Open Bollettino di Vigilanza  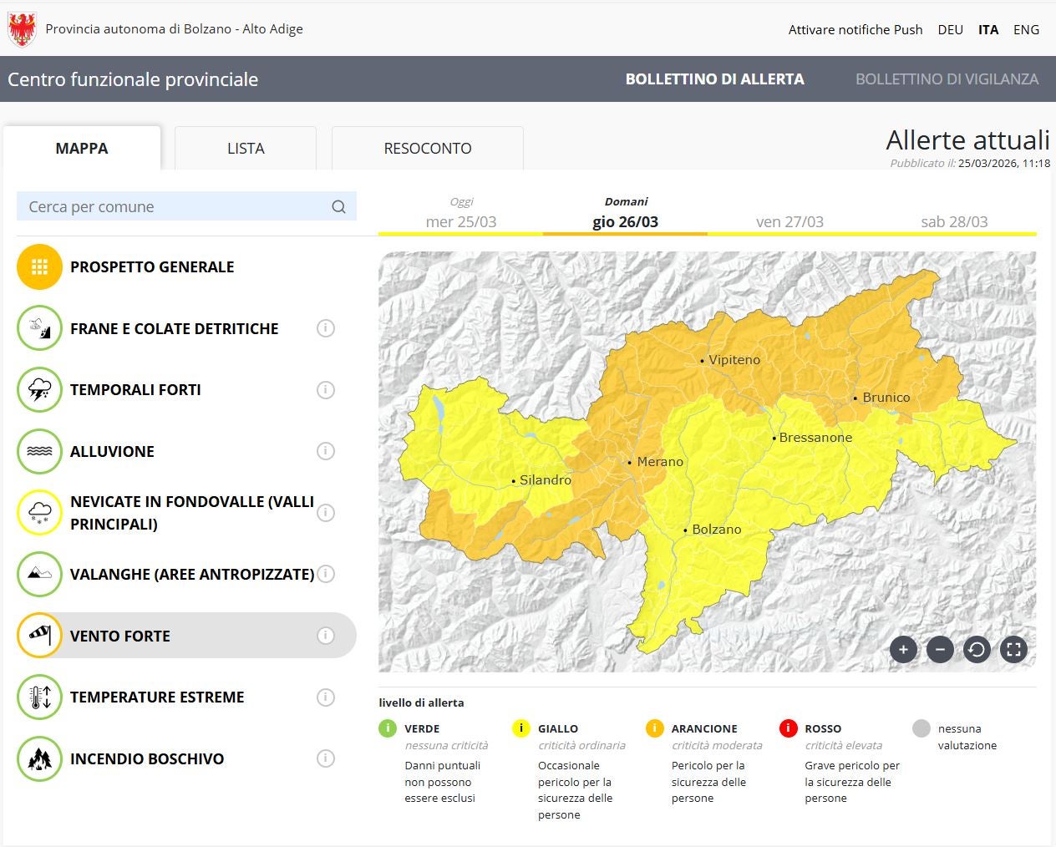coord(947,79)
